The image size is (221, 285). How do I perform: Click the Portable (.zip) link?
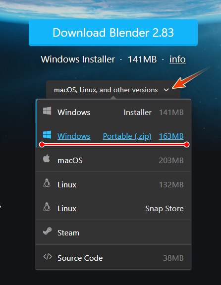point(127,136)
